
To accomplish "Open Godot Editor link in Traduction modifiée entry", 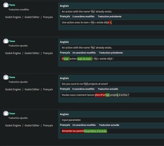I will (x=32, y=17).
